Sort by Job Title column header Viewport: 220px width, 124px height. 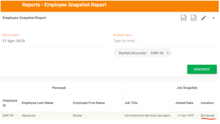(x=131, y=103)
